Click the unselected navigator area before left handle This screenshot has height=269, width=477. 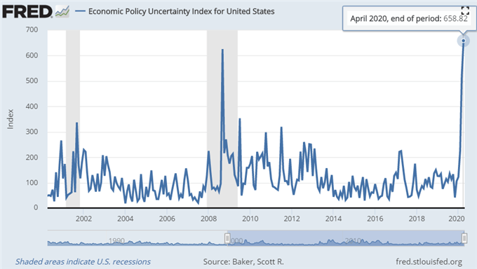pyautogui.click(x=137, y=238)
